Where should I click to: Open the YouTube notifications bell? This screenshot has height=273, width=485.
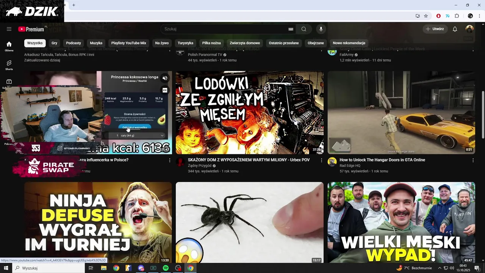click(455, 29)
